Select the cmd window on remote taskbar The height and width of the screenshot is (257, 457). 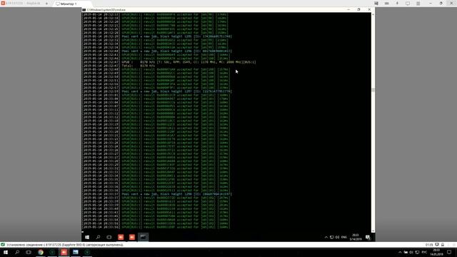coord(143,237)
